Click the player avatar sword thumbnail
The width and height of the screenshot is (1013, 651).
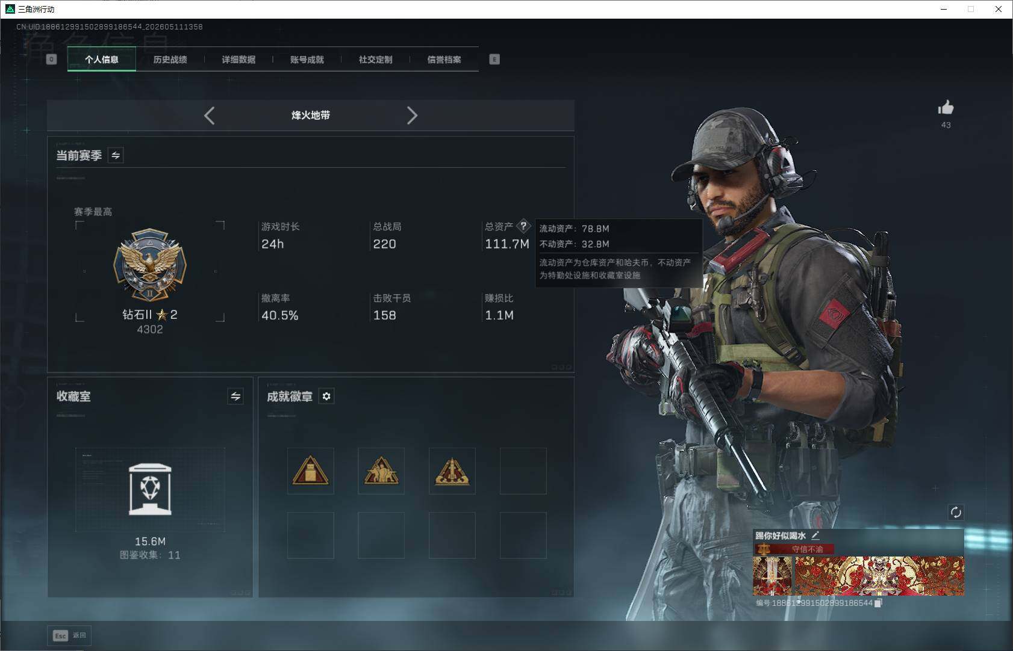coord(772,576)
